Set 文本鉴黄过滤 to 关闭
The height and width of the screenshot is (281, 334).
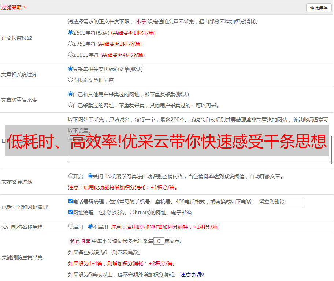click(x=90, y=176)
